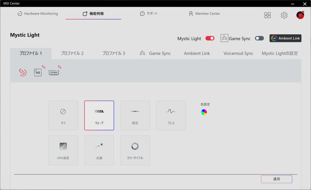Enable the Game Sync toggle switch
This screenshot has height=190, width=311.
(x=259, y=38)
